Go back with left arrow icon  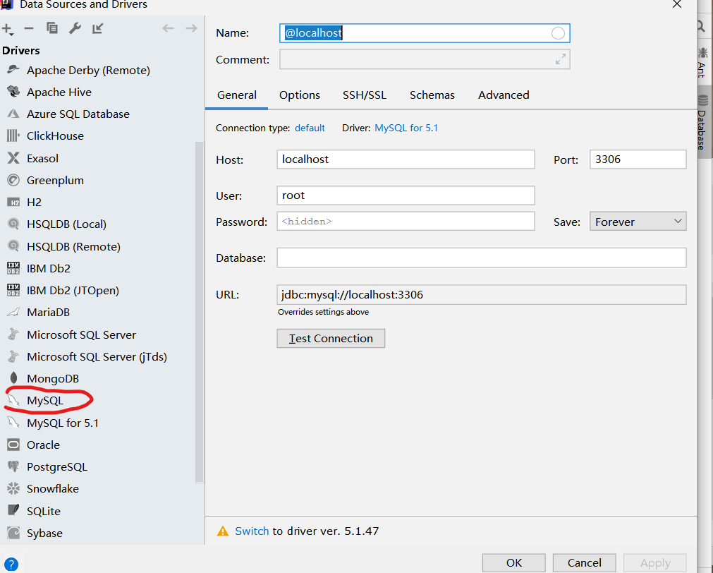[169, 28]
